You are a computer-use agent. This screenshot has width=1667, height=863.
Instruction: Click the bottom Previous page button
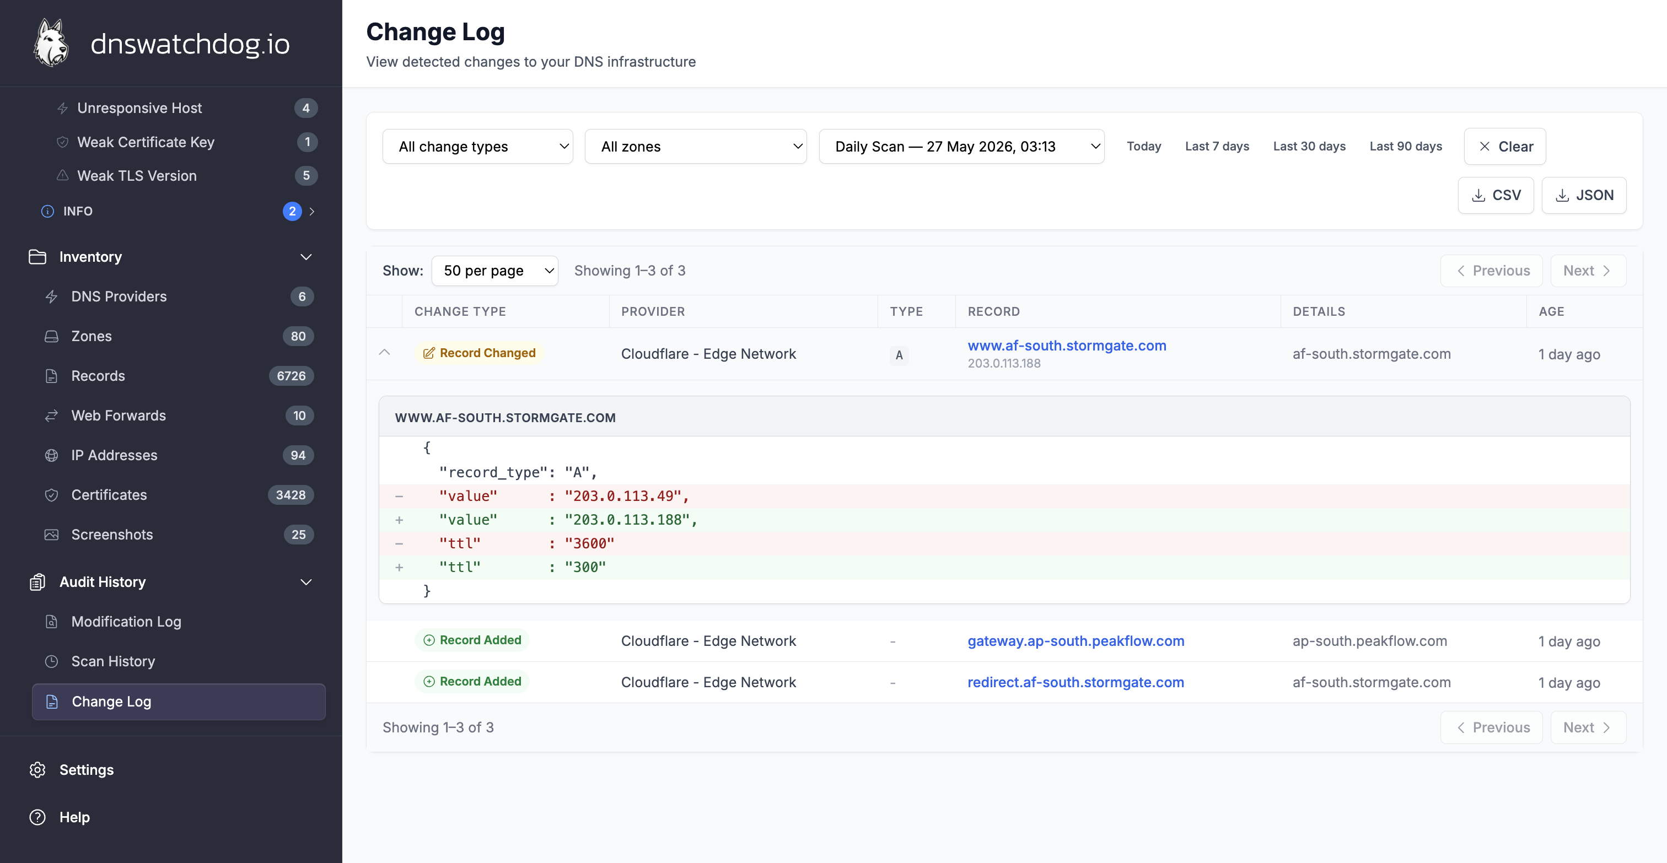coord(1491,728)
